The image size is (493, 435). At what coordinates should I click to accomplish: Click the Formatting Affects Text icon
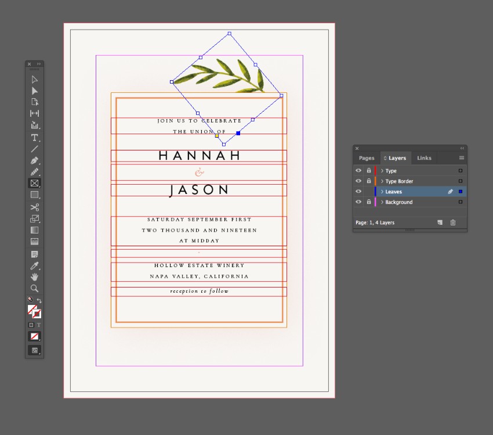point(39,325)
